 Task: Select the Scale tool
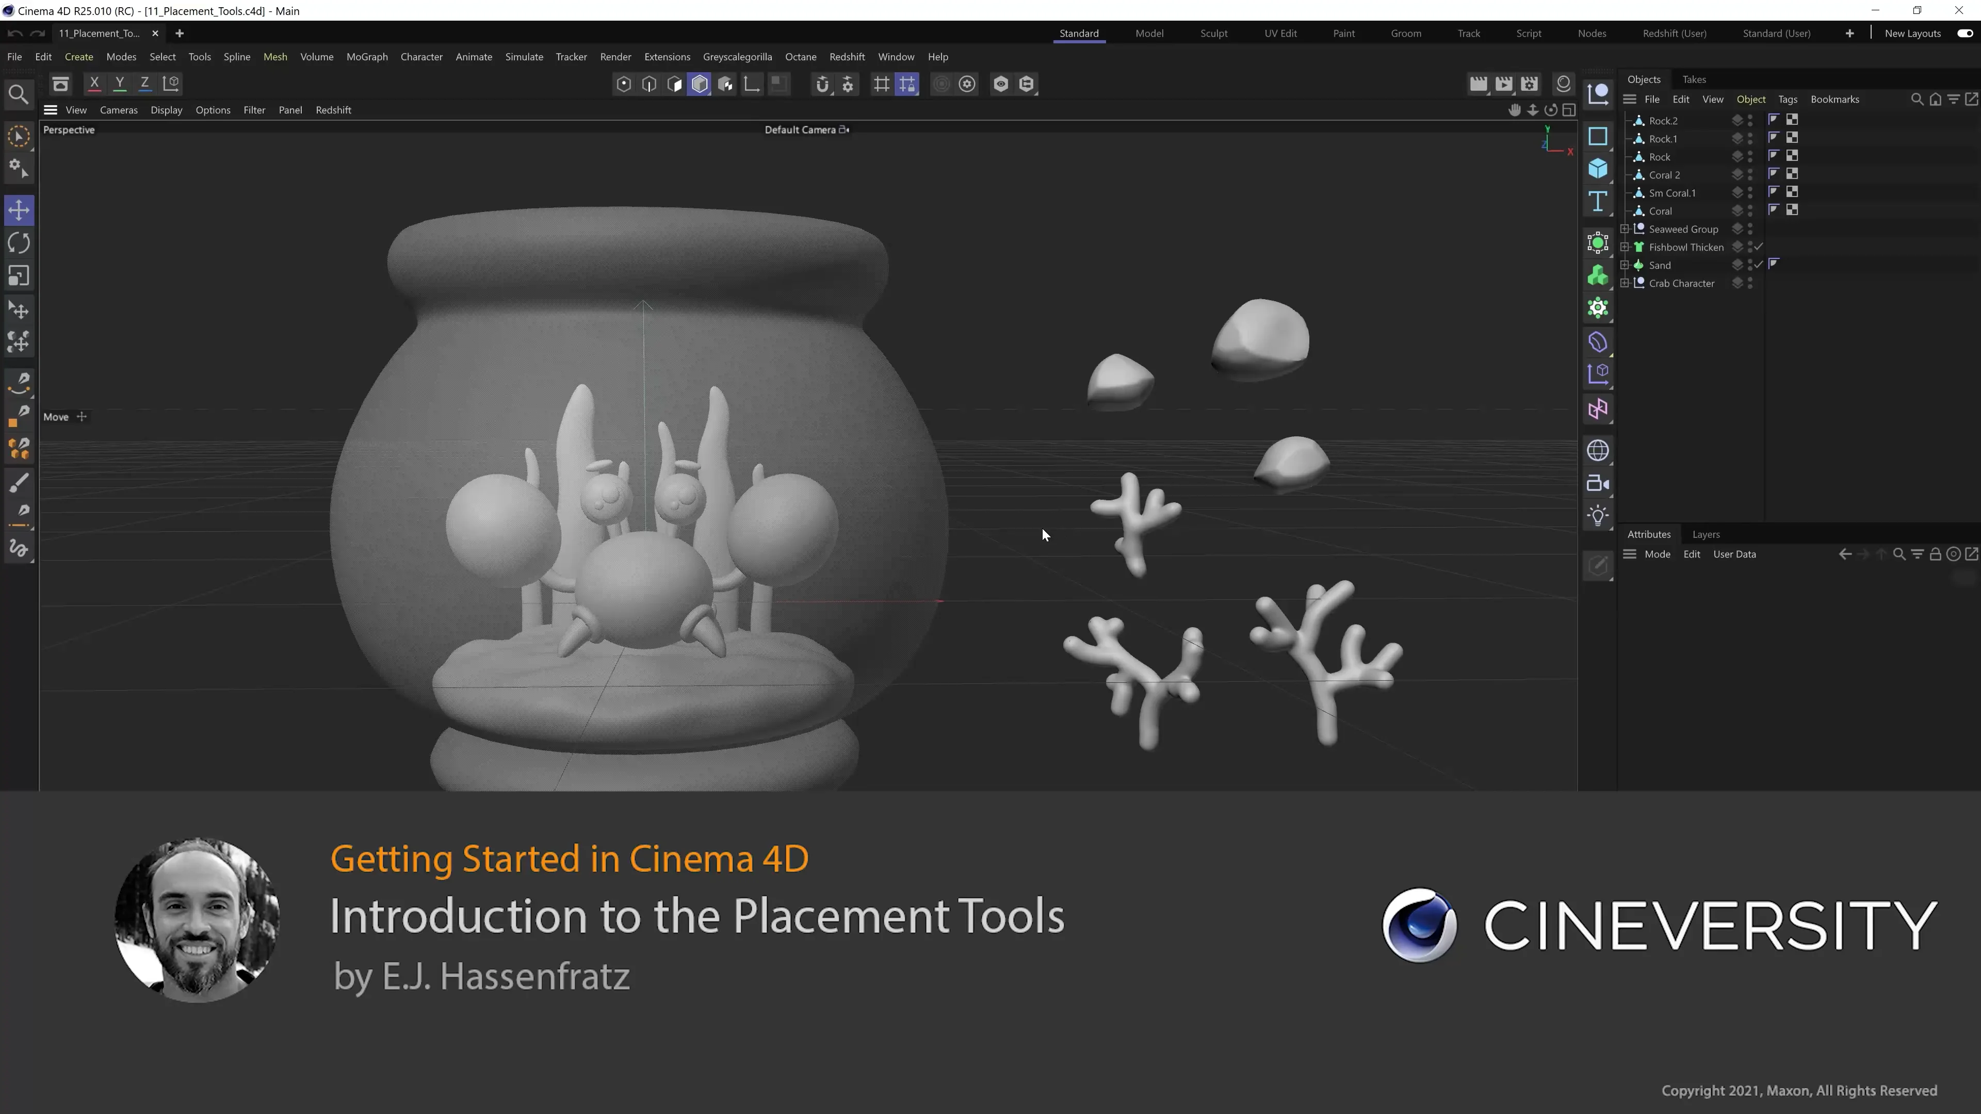coord(19,276)
